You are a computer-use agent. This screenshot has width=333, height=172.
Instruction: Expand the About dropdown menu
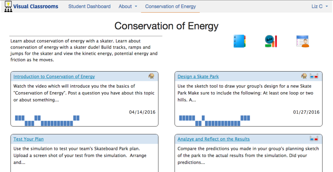pos(128,6)
